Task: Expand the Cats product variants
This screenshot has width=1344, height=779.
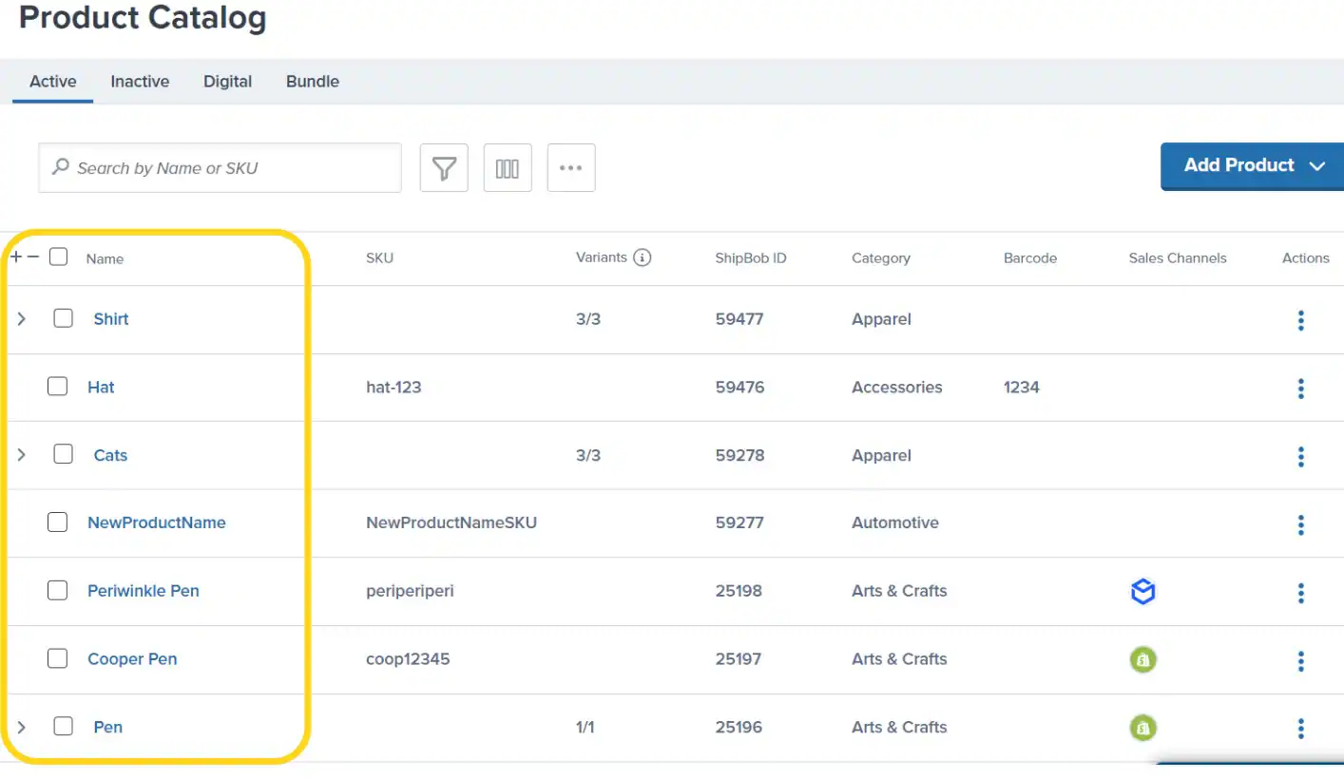Action: coord(21,454)
